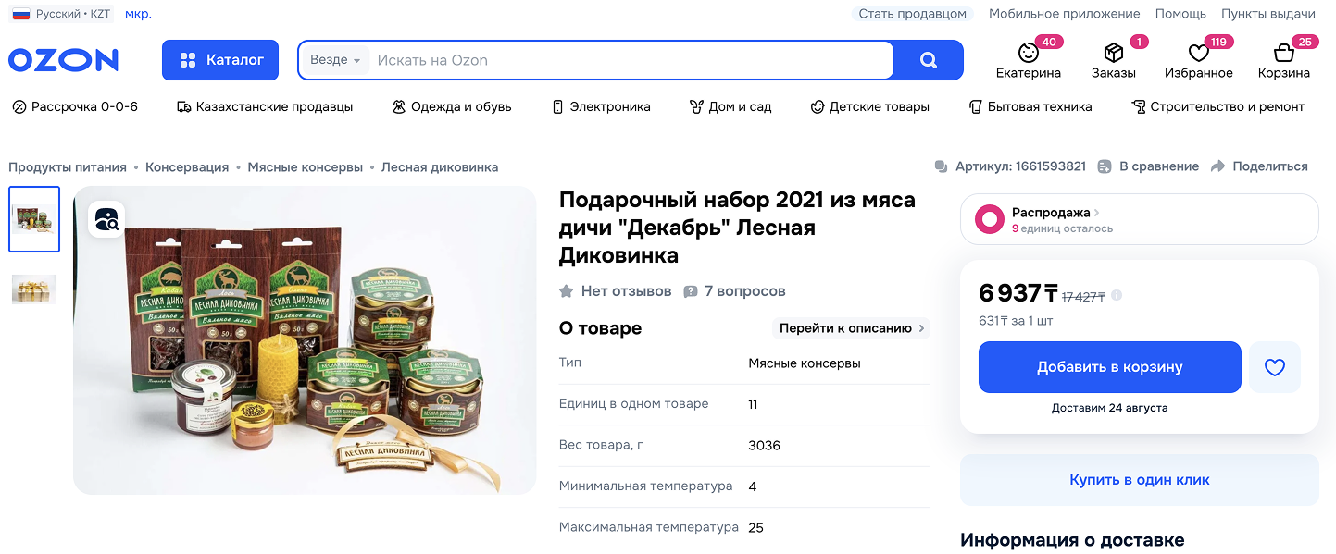Viewport: 1336px width, 554px height.
Task: Click Купить в один клик button
Action: tap(1140, 480)
